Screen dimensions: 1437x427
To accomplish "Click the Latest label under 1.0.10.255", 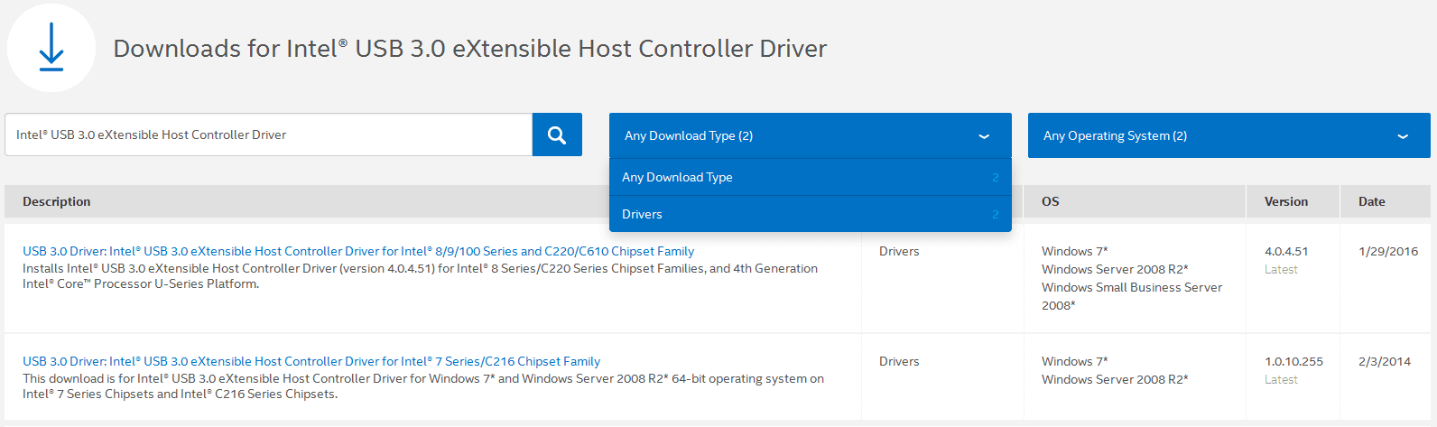I will pos(1281,379).
